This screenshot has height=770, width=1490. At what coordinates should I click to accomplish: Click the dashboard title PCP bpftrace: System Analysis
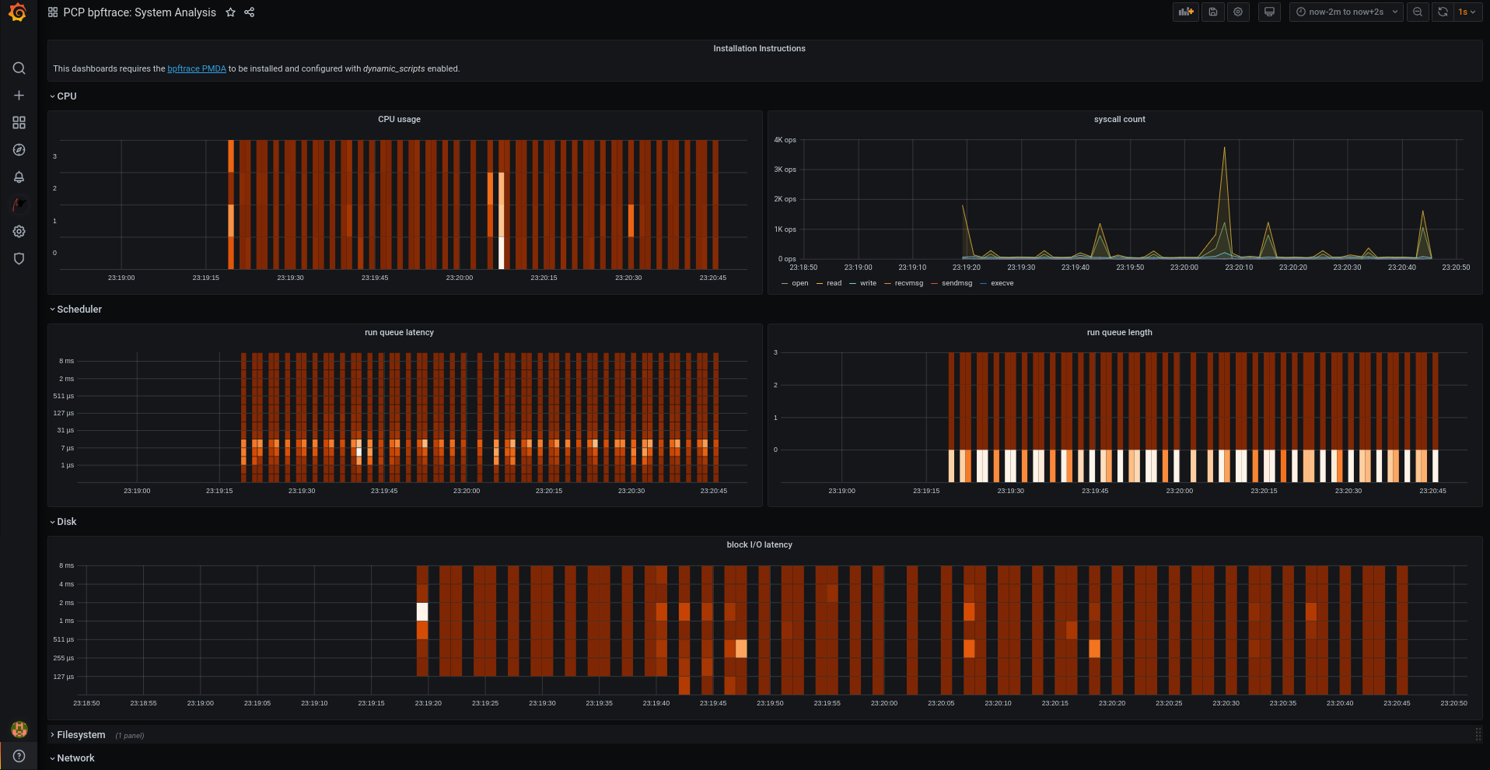pyautogui.click(x=140, y=12)
